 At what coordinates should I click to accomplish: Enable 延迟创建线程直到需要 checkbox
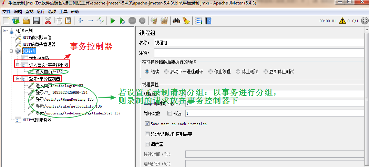pos(147,134)
